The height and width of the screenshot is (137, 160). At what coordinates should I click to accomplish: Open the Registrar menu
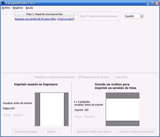click(18, 8)
